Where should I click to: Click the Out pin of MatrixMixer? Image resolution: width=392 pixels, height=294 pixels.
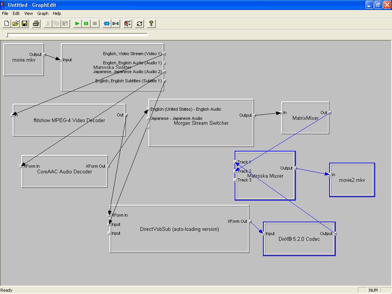(330, 113)
